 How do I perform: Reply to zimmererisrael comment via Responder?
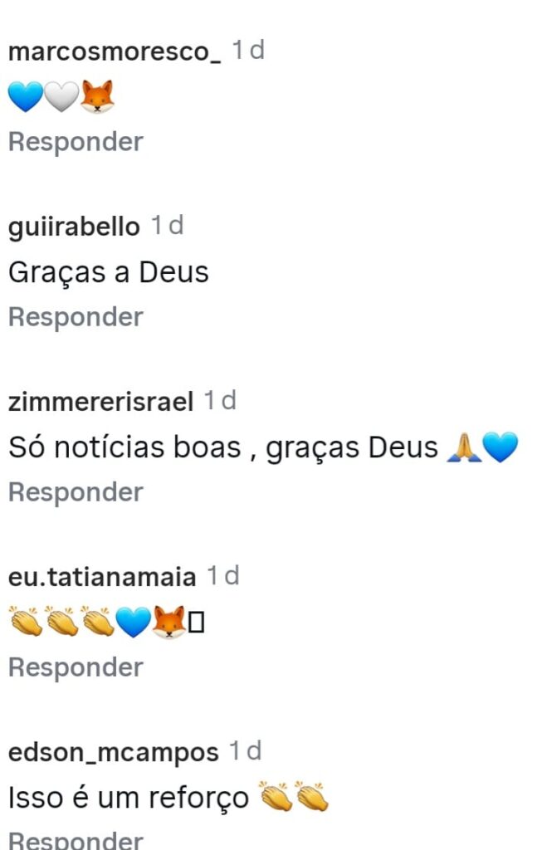pos(76,492)
